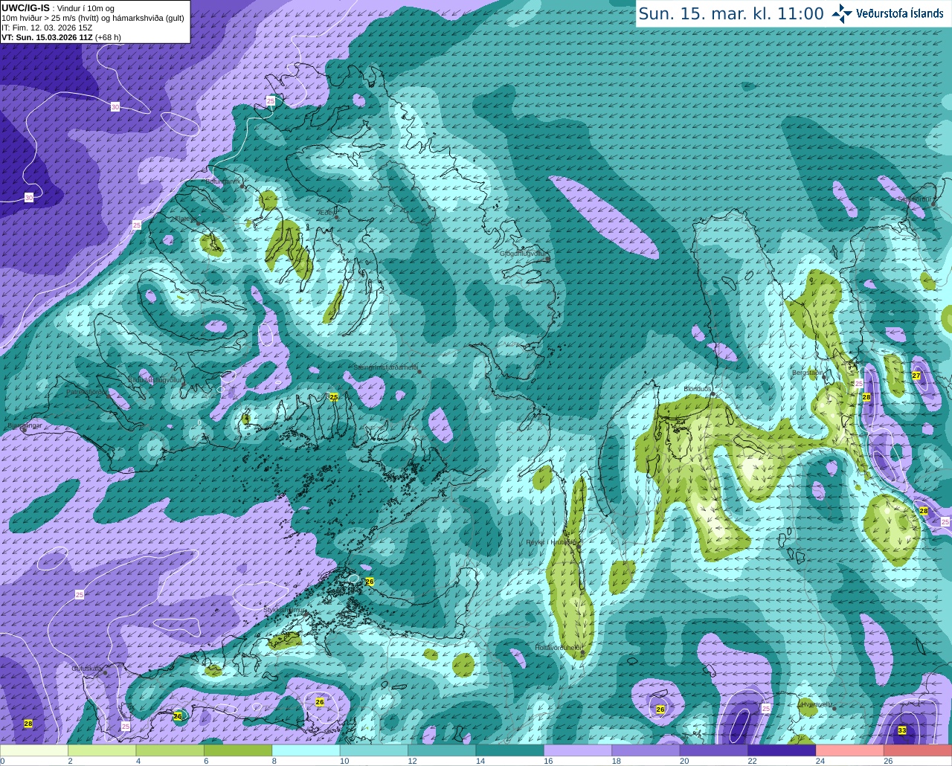Viewport: 952px width, 766px height.
Task: Click the legend value 8
Action: [x=274, y=761]
